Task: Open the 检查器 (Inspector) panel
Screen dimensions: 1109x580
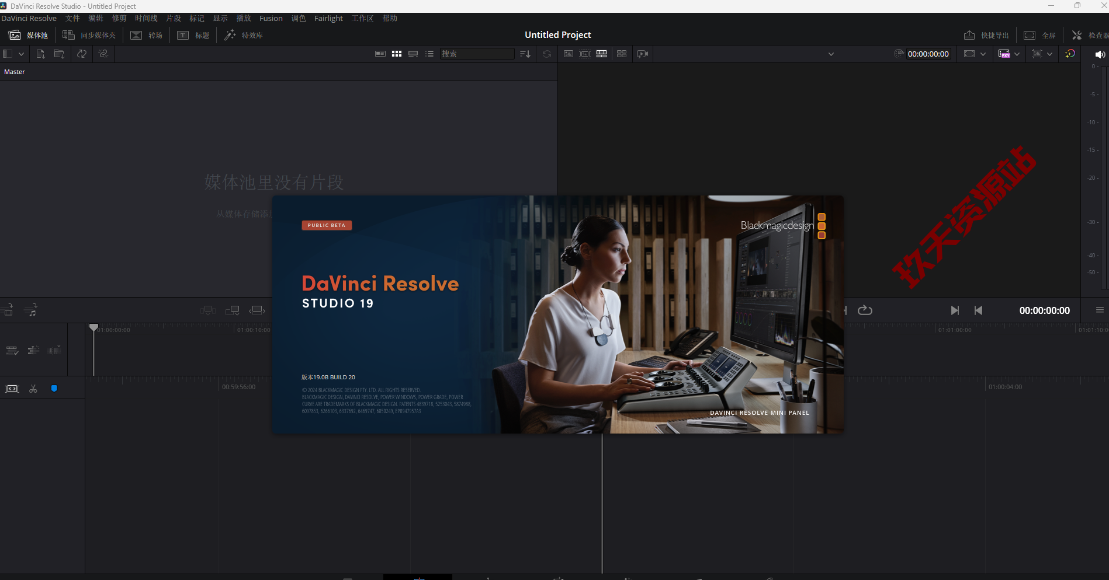Action: point(1090,35)
